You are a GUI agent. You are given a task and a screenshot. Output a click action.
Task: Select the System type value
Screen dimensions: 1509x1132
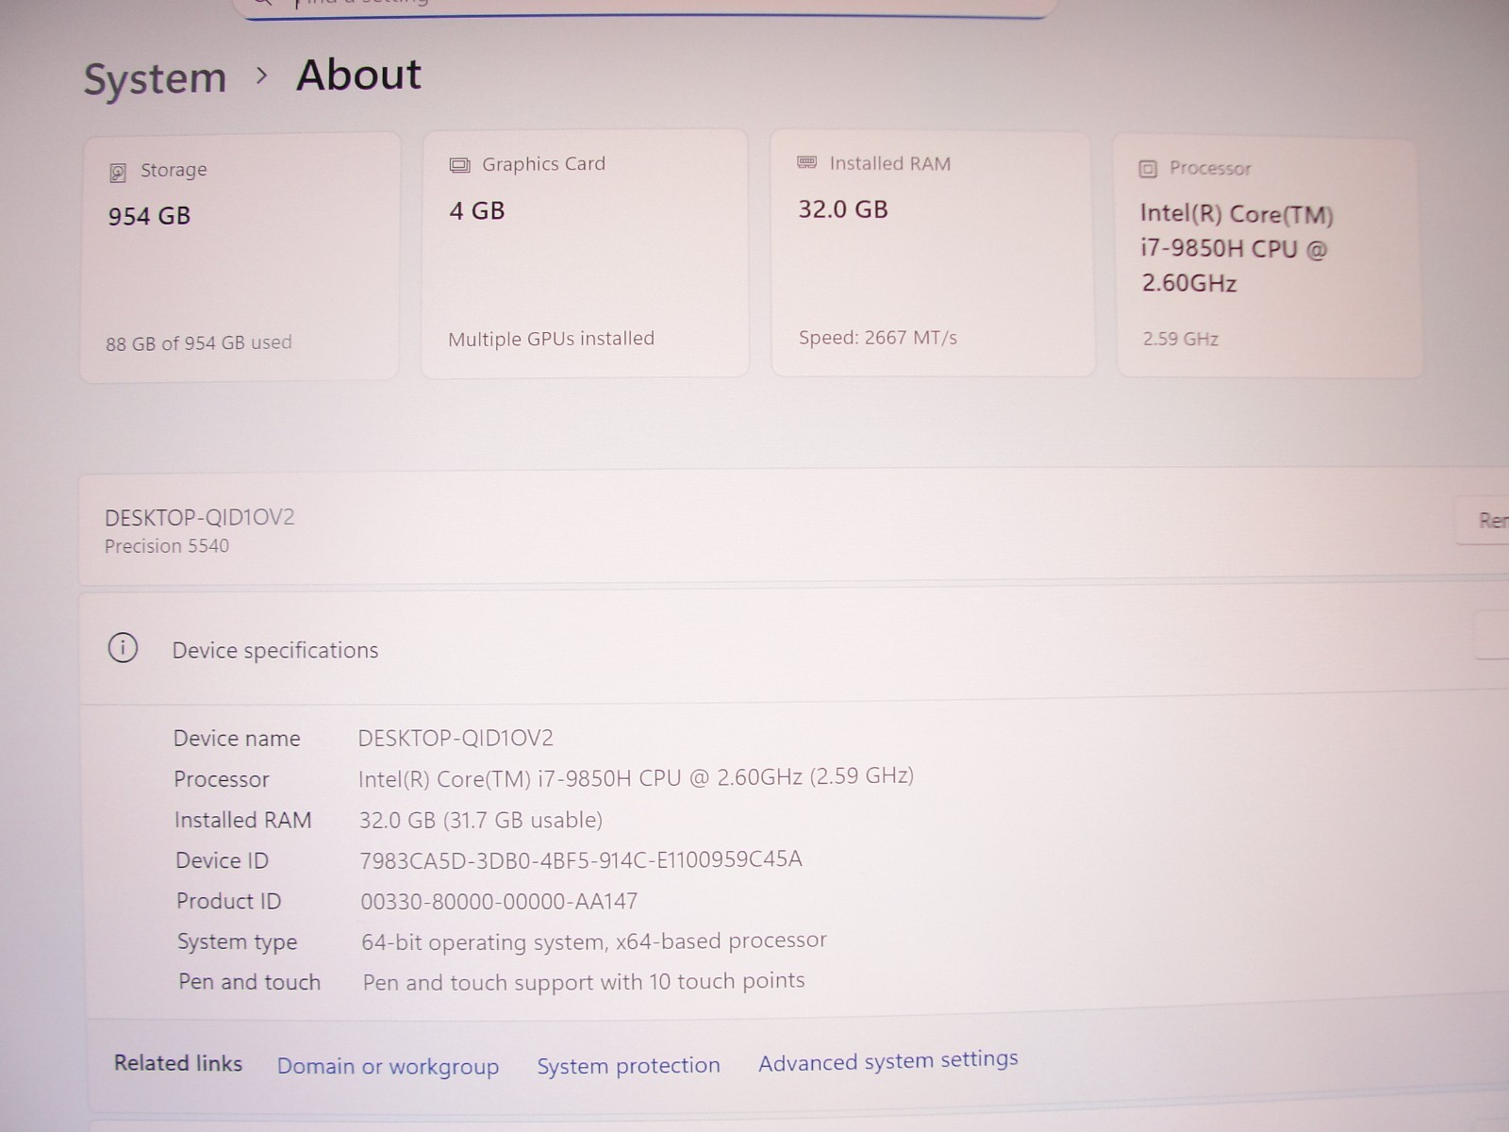coord(594,941)
